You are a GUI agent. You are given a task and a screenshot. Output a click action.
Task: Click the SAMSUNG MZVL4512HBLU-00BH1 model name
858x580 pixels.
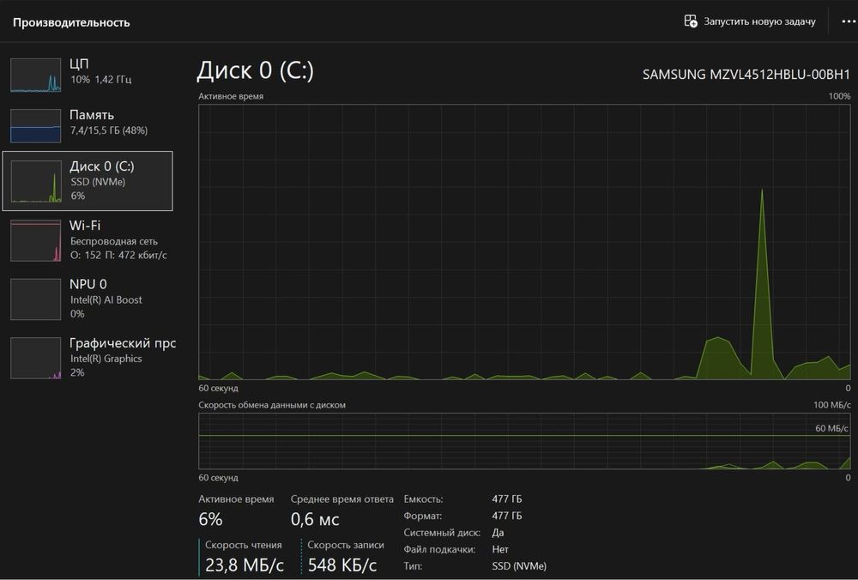[x=746, y=75]
